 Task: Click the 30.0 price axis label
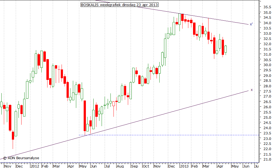pyautogui.click(x=267, y=65)
